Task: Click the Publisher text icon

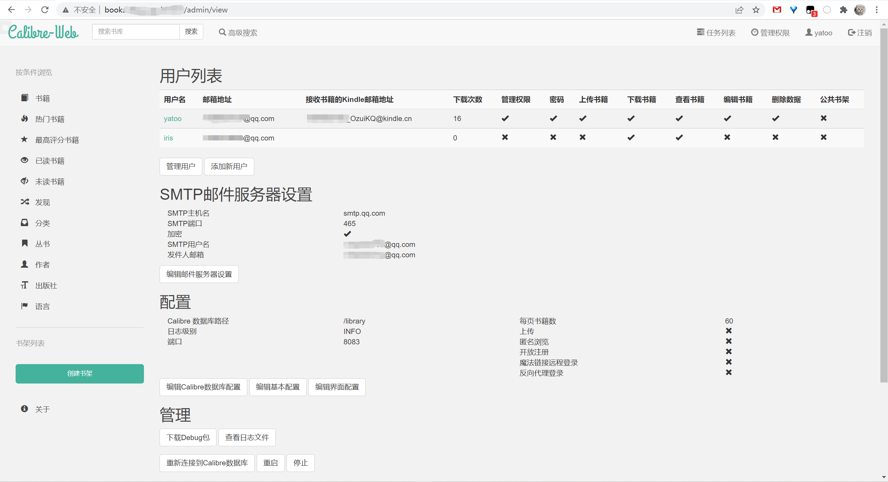Action: click(x=24, y=285)
